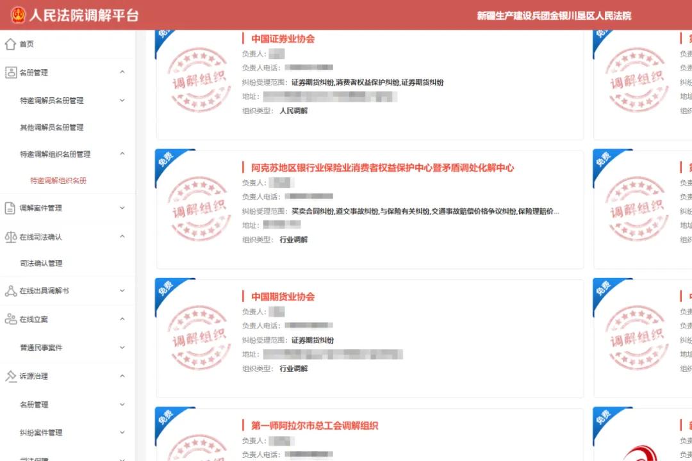This screenshot has width=692, height=461.
Task: Click the 名册管理 roster icon
Action: 11,72
